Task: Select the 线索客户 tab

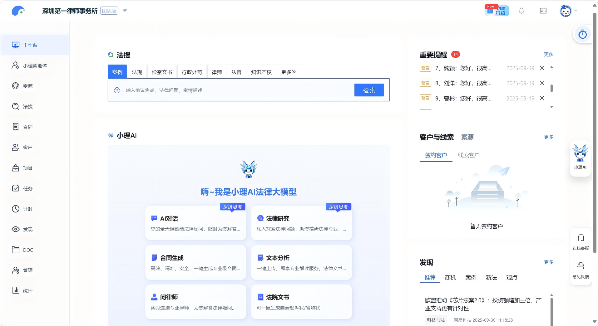Action: coord(468,155)
